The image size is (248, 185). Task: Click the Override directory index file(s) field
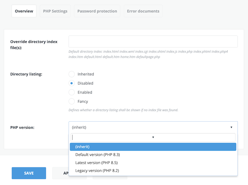(x=153, y=42)
